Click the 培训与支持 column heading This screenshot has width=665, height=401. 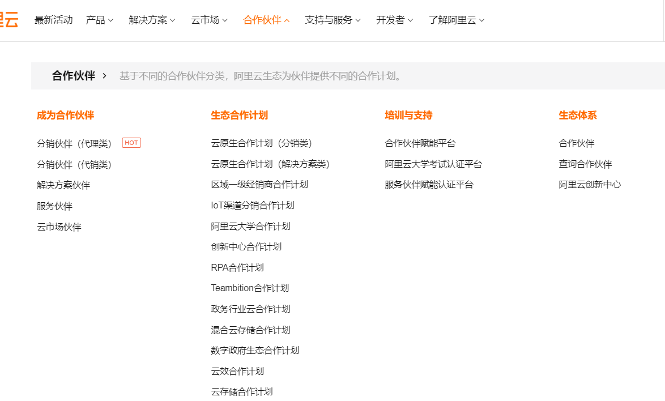click(x=408, y=116)
